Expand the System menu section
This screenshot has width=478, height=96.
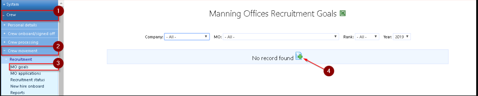click(29, 4)
